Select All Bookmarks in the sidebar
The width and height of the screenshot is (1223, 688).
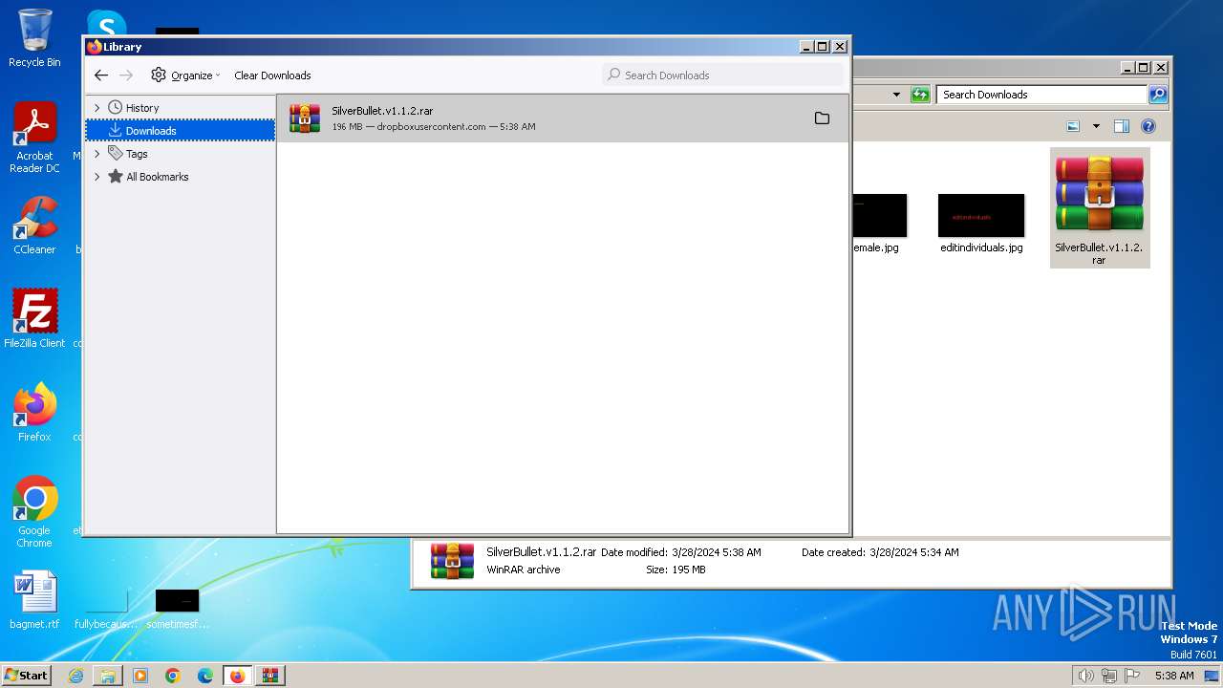[x=158, y=177]
